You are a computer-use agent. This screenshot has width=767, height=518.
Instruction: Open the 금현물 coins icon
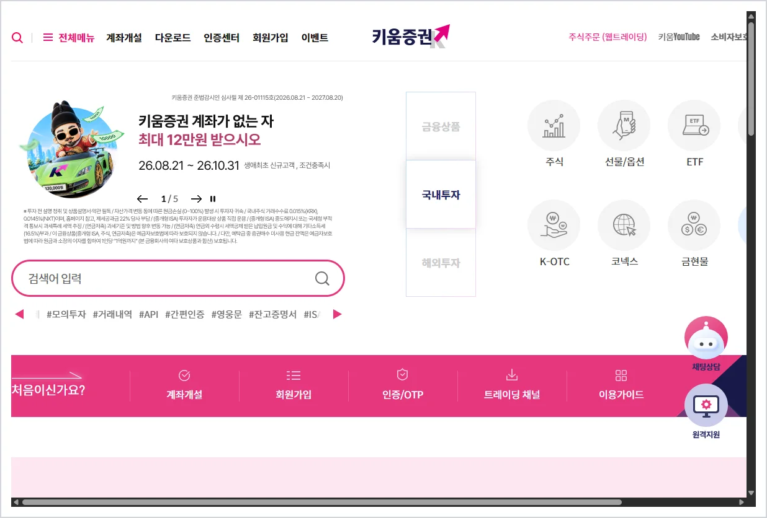click(694, 226)
